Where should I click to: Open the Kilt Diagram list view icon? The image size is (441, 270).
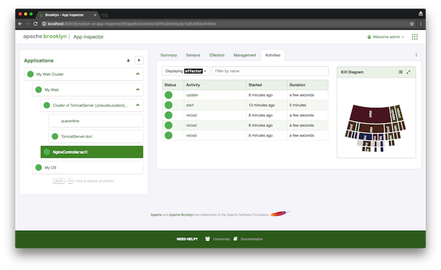click(401, 72)
